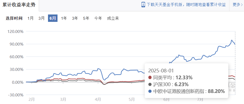Select the 3月 time range
The height and width of the screenshot is (104, 244).
(42, 18)
